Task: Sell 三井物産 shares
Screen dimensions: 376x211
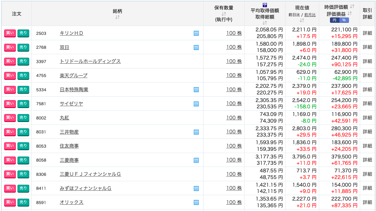Action: coord(23,132)
